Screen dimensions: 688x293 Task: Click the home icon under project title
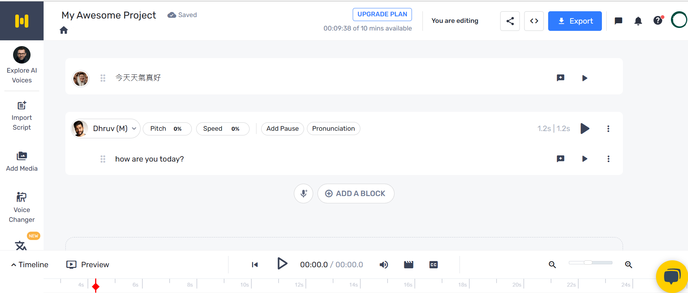click(x=64, y=30)
